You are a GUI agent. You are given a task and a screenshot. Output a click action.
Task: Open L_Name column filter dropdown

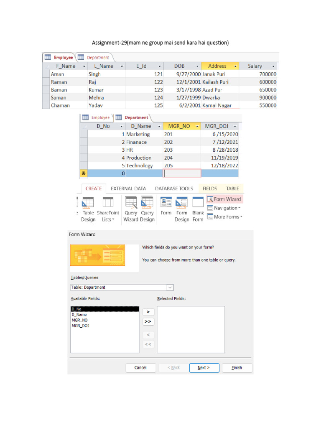(x=122, y=66)
